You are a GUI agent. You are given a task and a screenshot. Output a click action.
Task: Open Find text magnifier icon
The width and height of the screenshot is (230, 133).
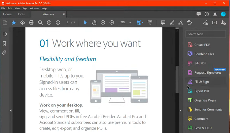(40, 23)
